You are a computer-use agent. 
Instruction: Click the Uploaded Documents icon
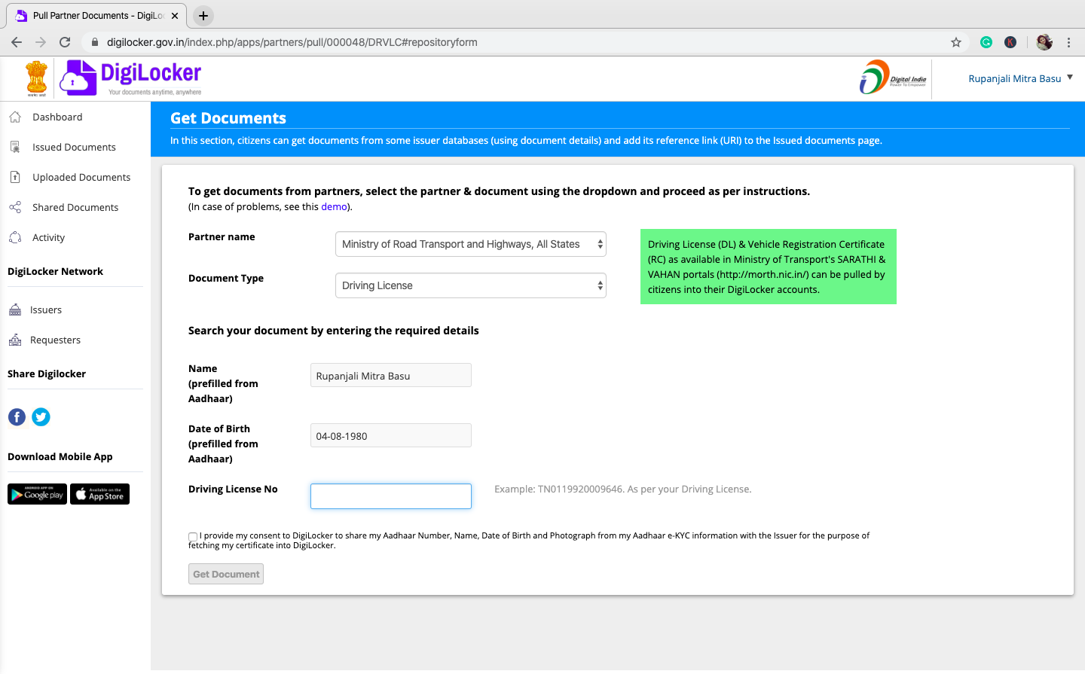15,177
